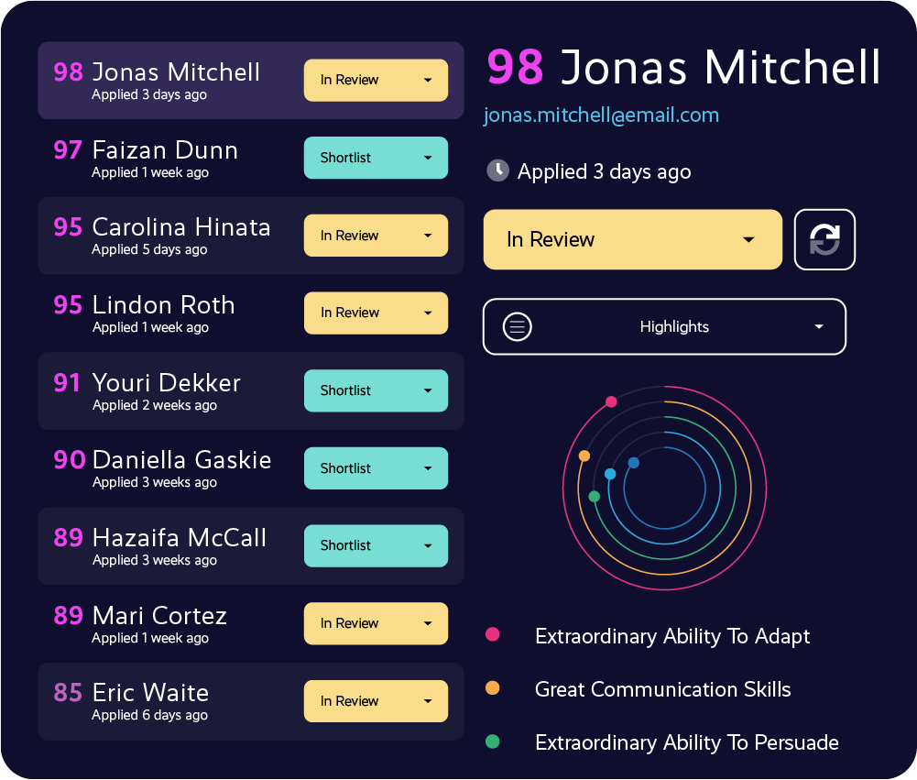Open Carolina Hinata's In Review dropdown
This screenshot has width=917, height=780.
(376, 236)
